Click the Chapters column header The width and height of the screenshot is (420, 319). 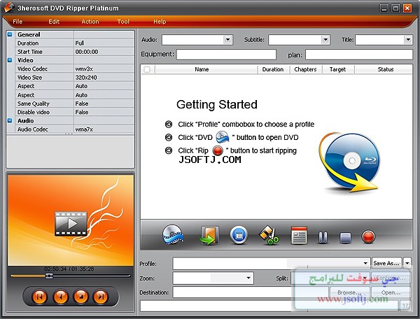(306, 69)
